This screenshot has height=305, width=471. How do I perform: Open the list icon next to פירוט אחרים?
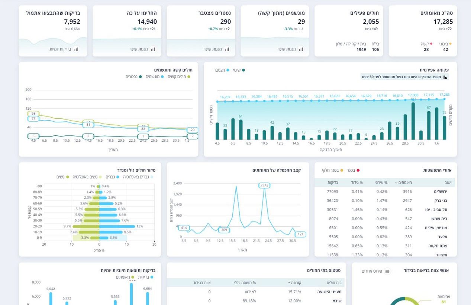pyautogui.click(x=388, y=271)
